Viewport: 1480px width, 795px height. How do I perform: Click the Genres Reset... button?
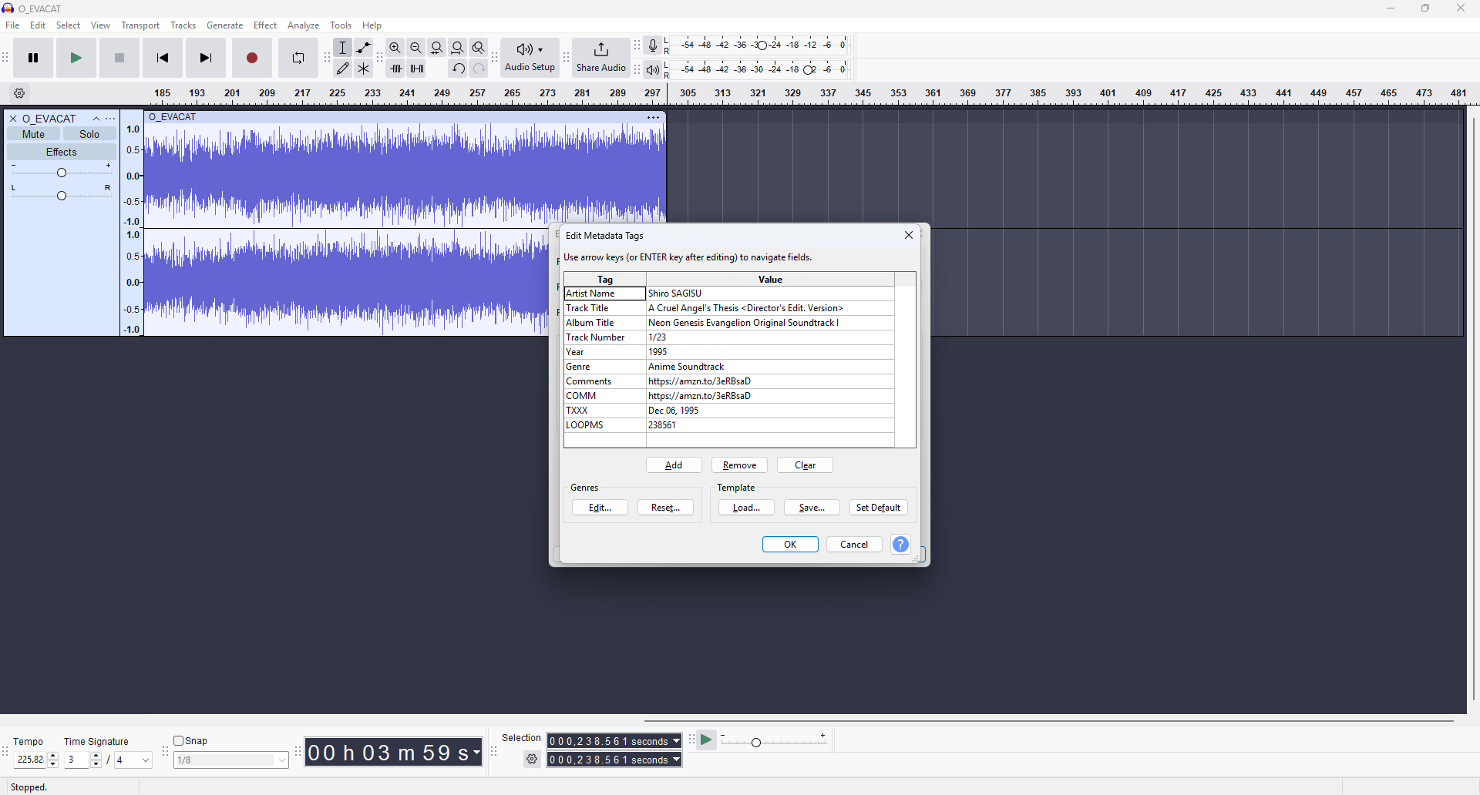point(665,508)
